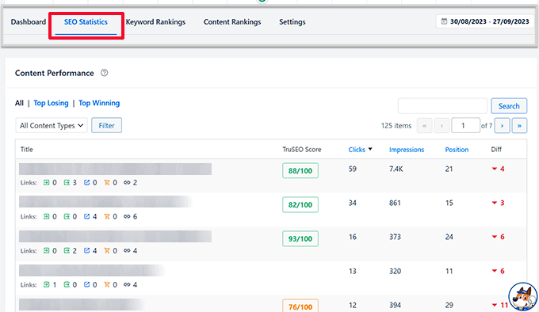Click external links icon in 93/100 row
539x312 pixels.
(86, 250)
